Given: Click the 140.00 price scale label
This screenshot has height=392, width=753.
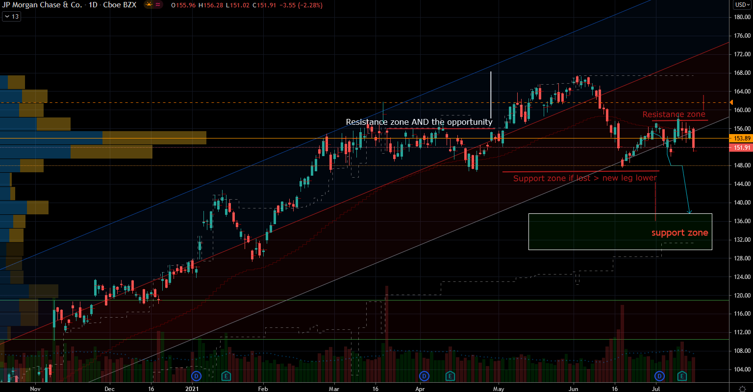Looking at the screenshot, I should [742, 203].
